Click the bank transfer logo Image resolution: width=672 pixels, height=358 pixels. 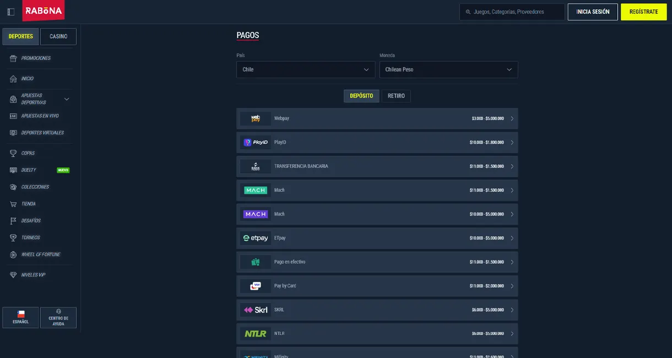(x=256, y=166)
